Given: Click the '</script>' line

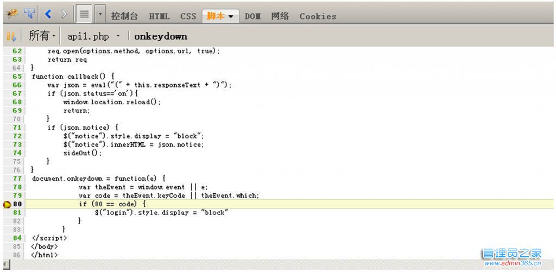Looking at the screenshot, I should [x=49, y=238].
